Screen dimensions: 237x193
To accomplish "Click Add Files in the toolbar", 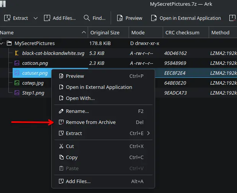I will pyautogui.click(x=60, y=18).
